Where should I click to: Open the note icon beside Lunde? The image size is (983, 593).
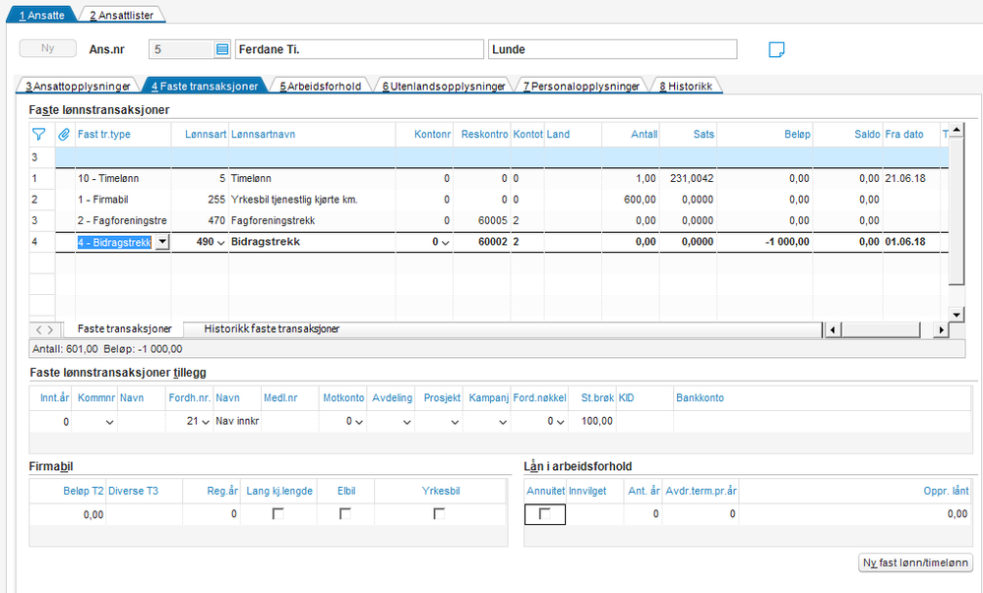click(776, 49)
